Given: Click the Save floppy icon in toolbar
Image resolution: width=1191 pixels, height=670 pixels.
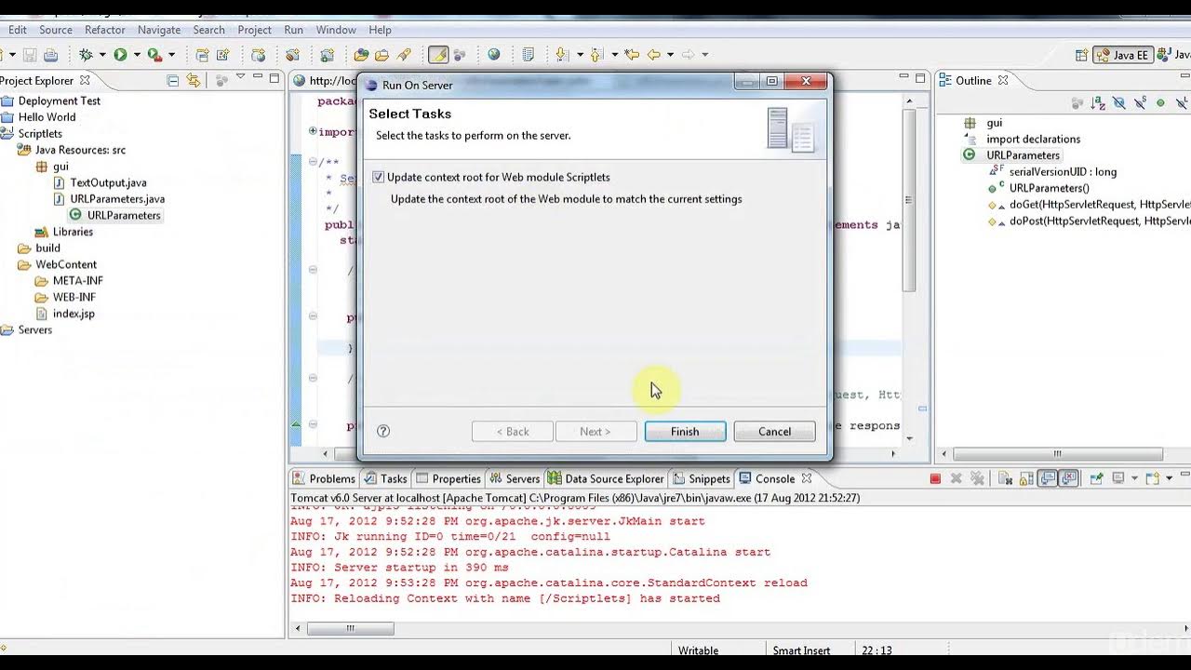Looking at the screenshot, I should click(29, 55).
